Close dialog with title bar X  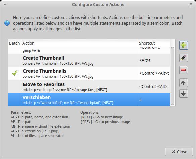click(191, 4)
